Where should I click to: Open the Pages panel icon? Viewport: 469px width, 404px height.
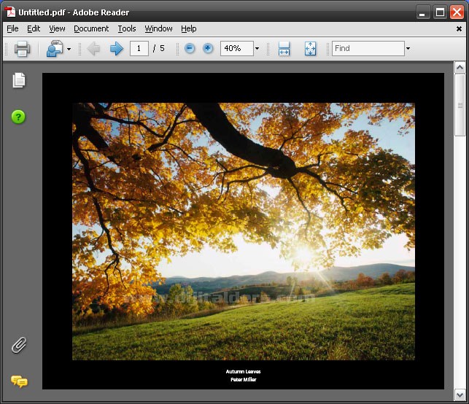point(19,80)
